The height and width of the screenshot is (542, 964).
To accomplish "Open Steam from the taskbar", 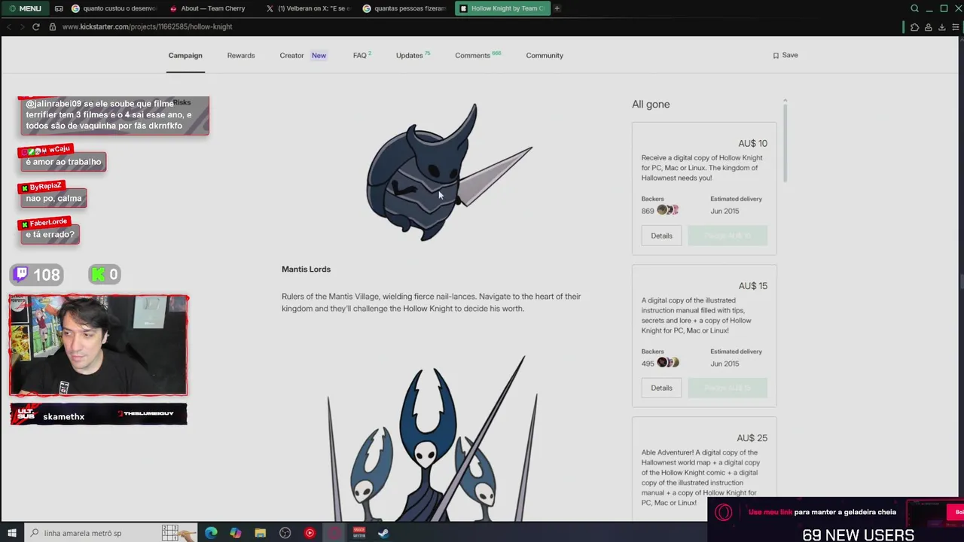I will [x=383, y=533].
